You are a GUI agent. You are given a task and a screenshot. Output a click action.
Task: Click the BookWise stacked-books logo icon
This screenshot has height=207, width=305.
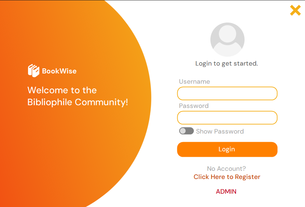click(33, 71)
